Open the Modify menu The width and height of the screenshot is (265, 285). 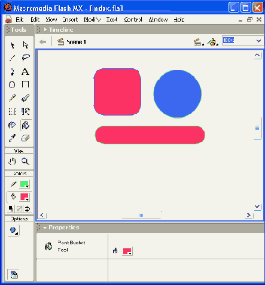[x=92, y=20]
